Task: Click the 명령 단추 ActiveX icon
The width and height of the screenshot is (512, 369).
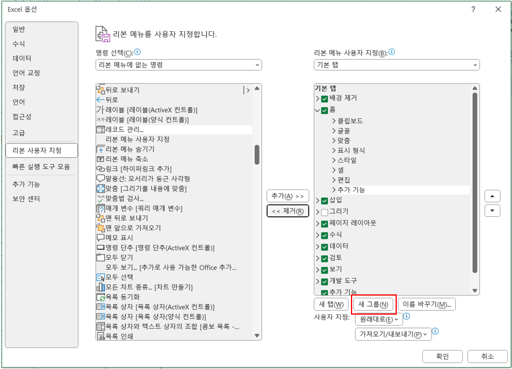Action: (101, 248)
